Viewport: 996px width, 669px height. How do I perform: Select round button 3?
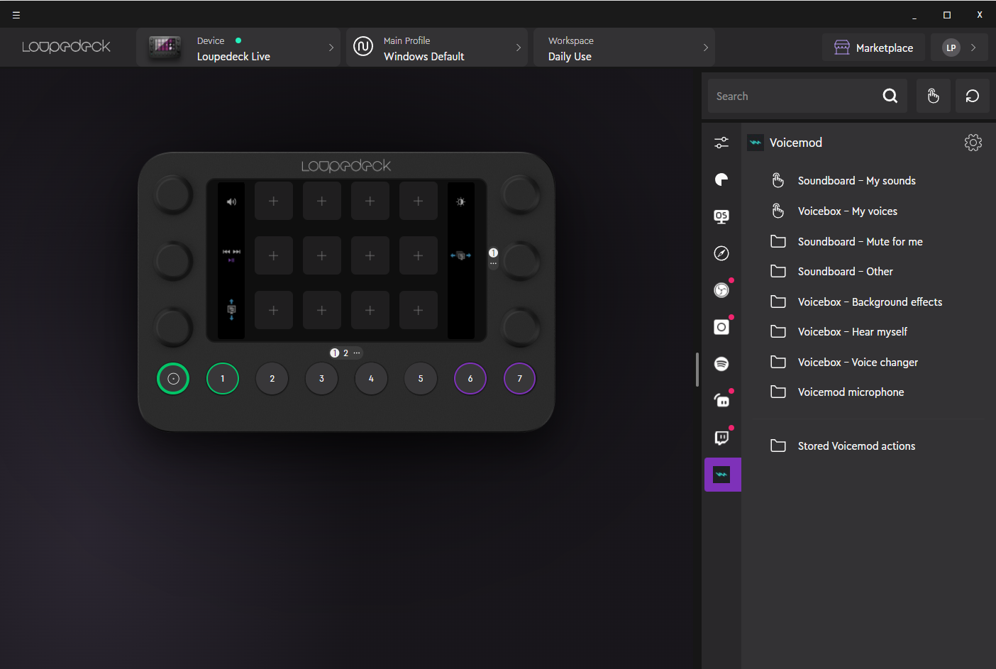click(321, 379)
